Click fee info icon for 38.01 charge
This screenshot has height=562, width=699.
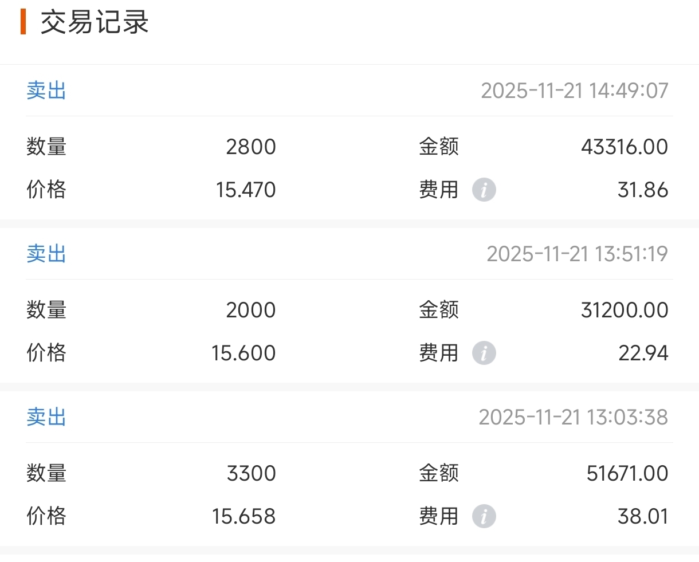pos(484,516)
